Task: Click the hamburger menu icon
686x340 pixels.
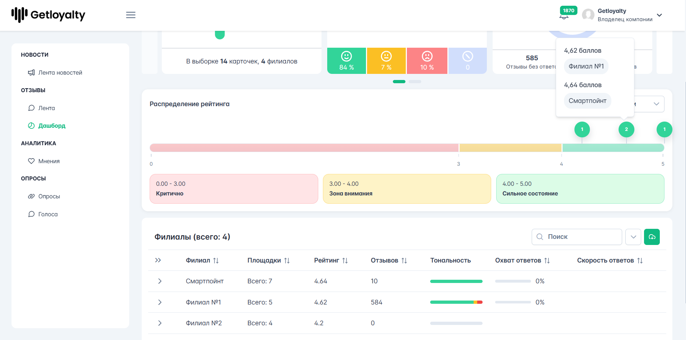Action: [131, 15]
